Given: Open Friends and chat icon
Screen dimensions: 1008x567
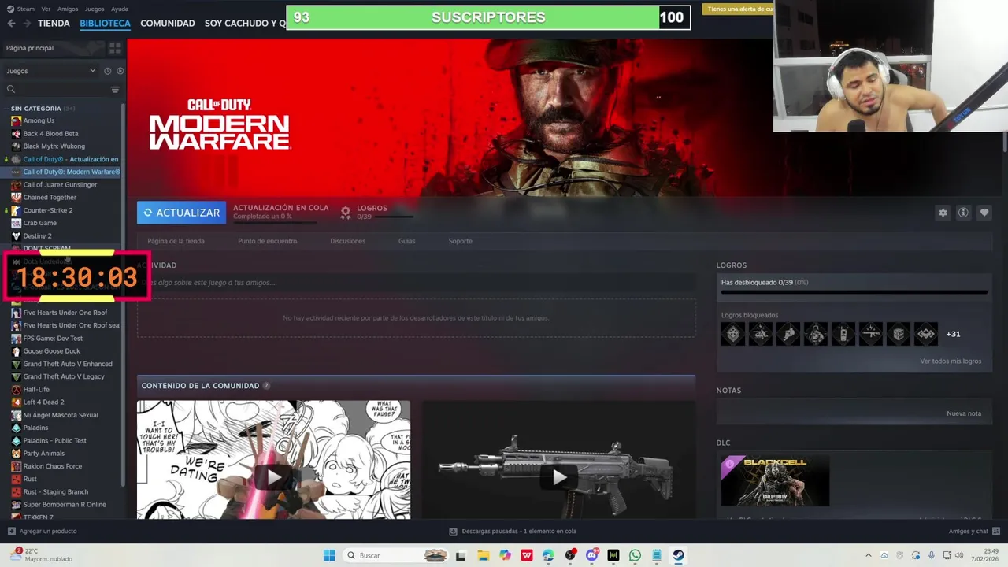Looking at the screenshot, I should (996, 532).
